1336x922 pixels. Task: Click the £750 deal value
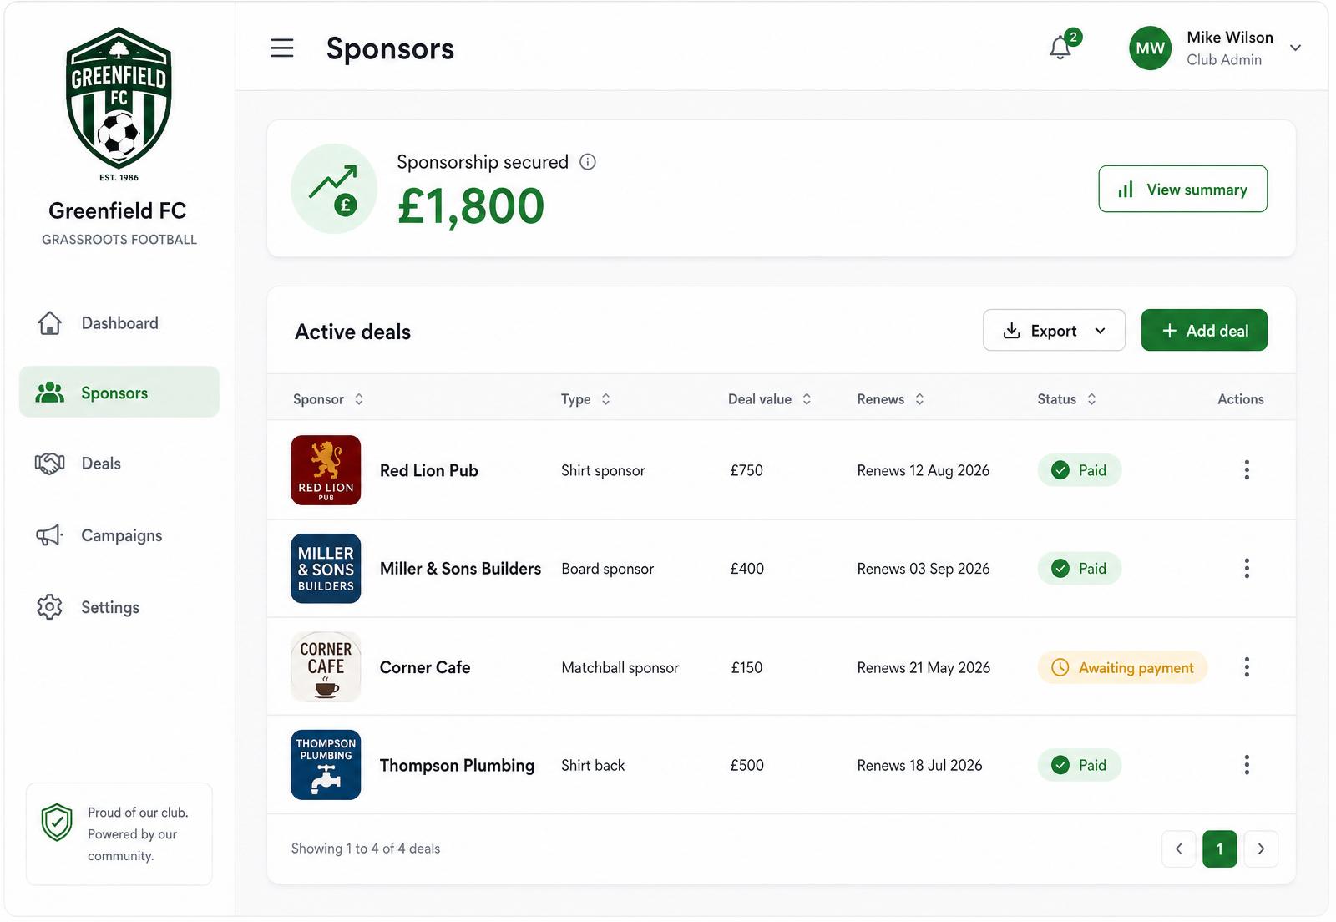click(746, 470)
